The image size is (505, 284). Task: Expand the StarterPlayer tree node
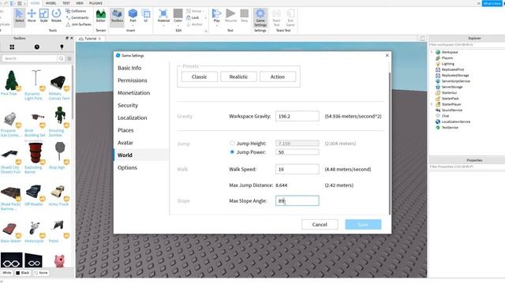point(432,104)
